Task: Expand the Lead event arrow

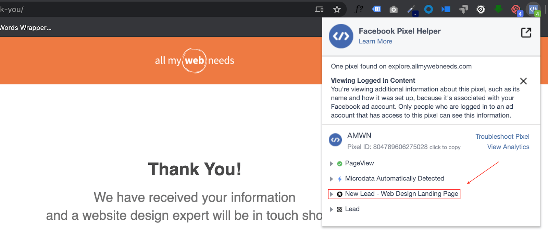Action: pos(331,209)
